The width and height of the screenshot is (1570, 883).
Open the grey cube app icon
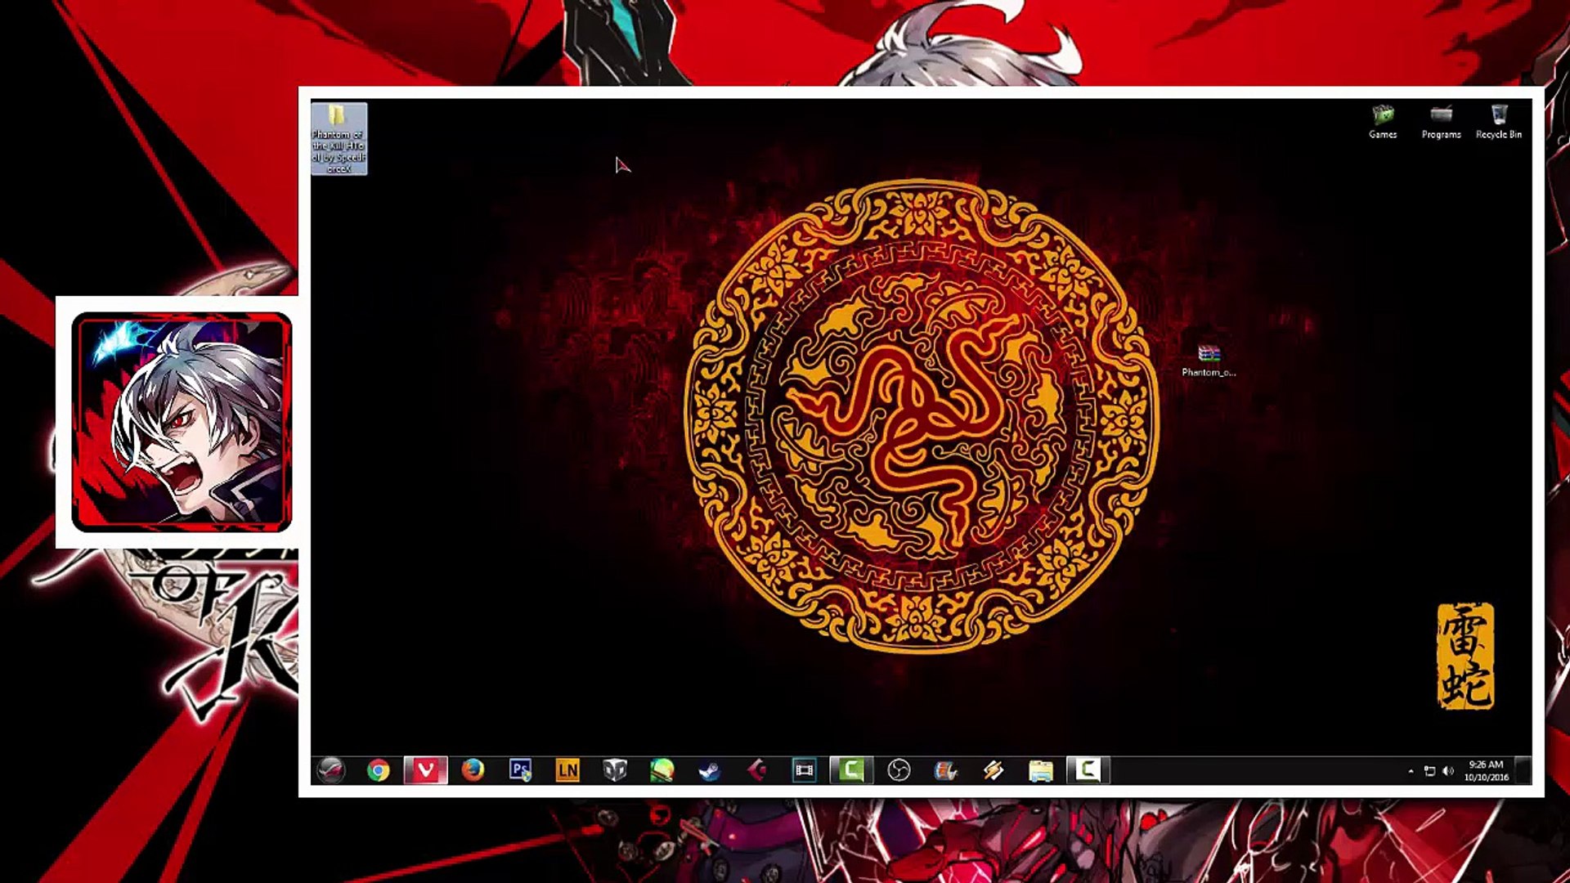coord(615,770)
